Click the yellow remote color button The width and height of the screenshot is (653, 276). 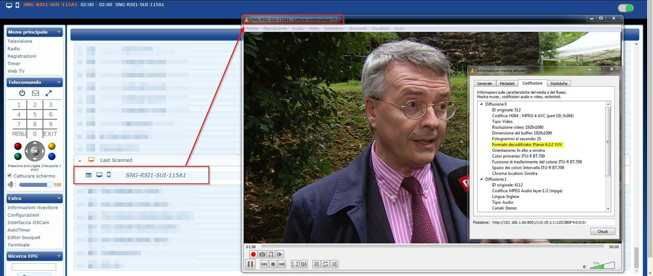click(x=52, y=146)
